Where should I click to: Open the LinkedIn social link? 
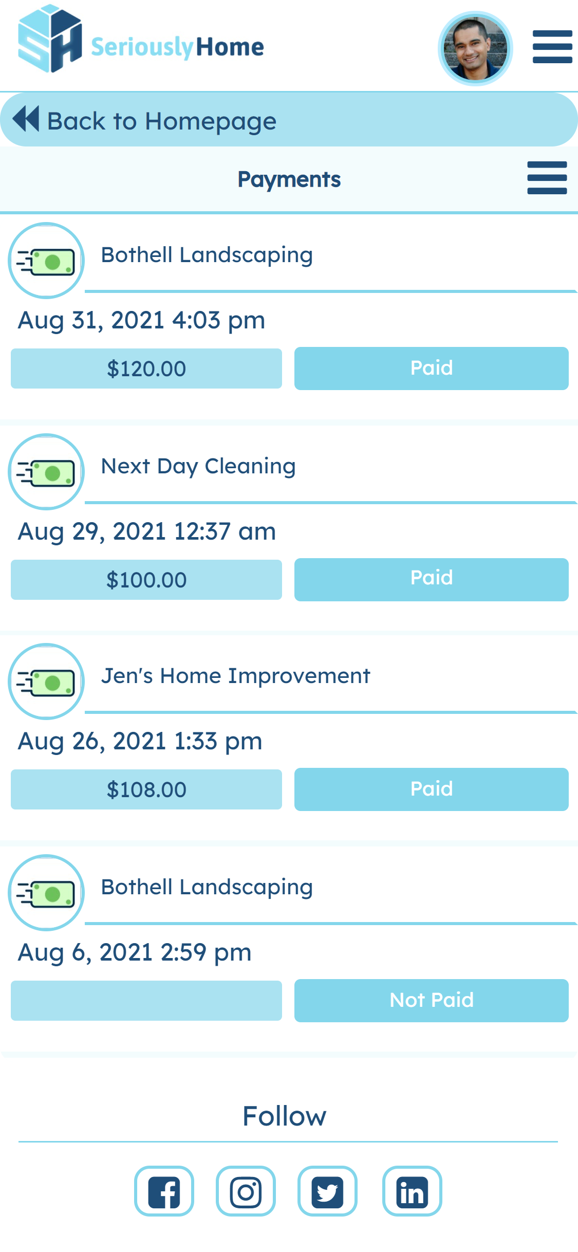click(x=412, y=1191)
